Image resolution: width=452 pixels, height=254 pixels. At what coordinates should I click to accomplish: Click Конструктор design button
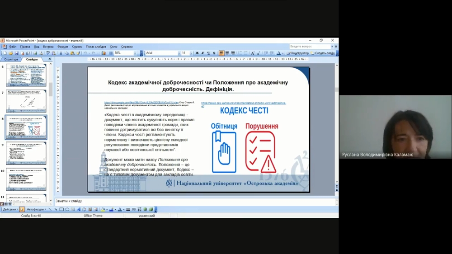297,53
